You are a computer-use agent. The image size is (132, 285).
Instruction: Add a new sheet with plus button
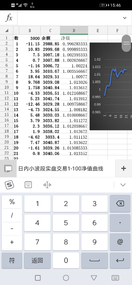[124, 169]
